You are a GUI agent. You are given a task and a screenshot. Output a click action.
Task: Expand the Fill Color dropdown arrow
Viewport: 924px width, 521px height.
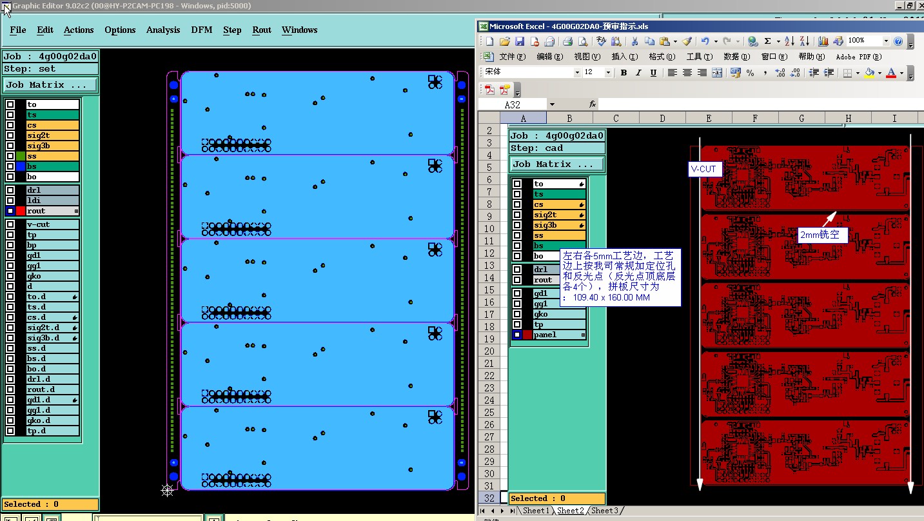tap(880, 73)
